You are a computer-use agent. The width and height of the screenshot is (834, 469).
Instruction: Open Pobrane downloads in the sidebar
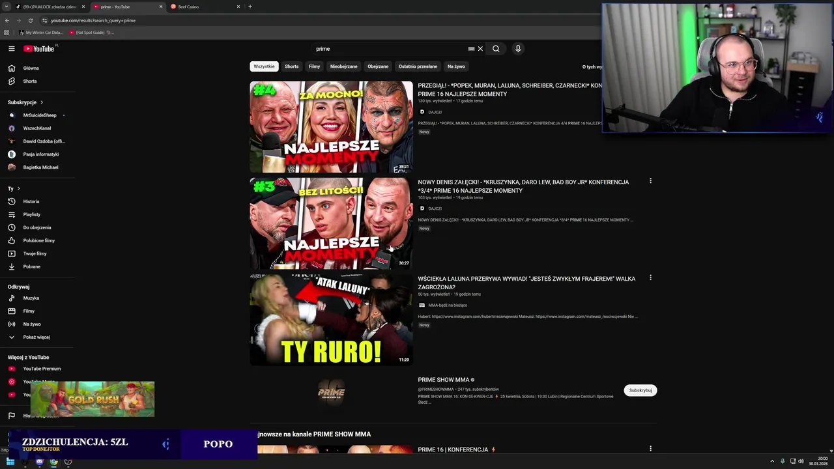point(31,266)
